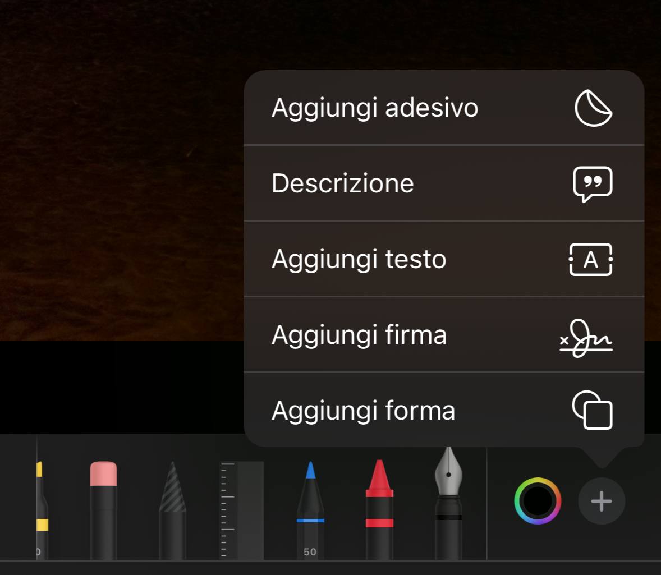The height and width of the screenshot is (575, 661).
Task: Select Aggiungi firma to add a signature
Action: pyautogui.click(x=359, y=335)
